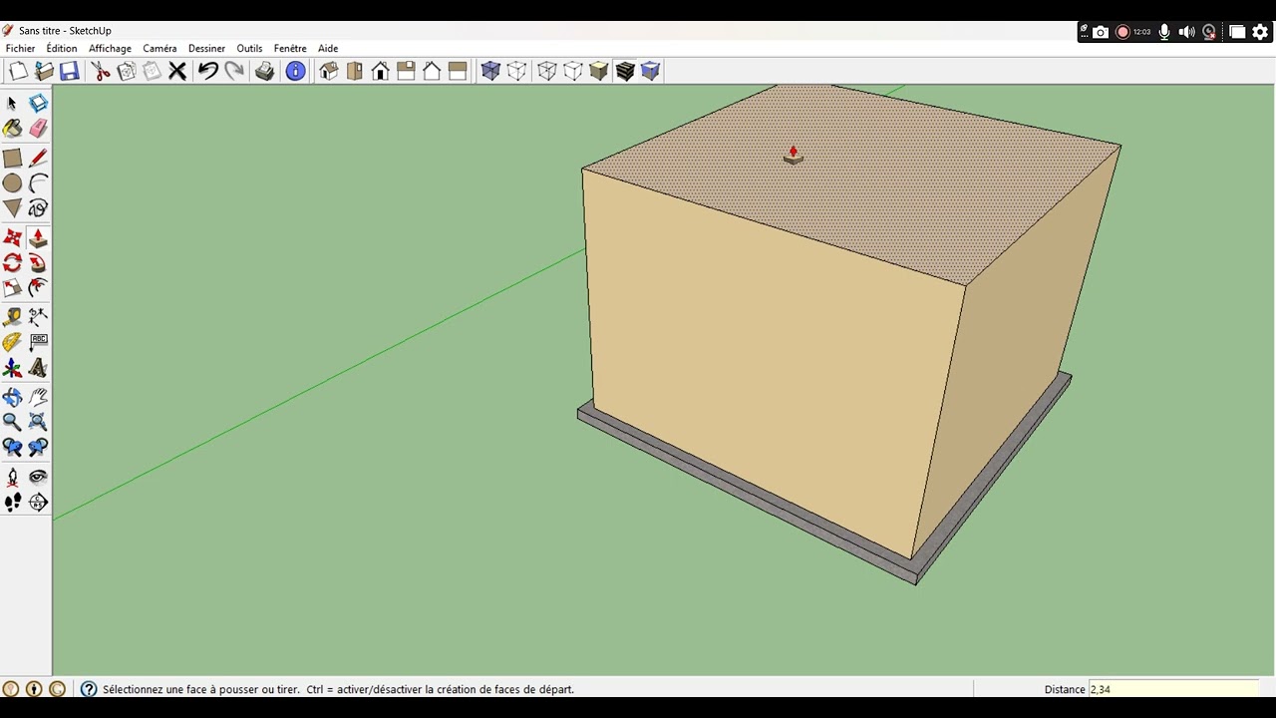Click the status bar help icon

click(89, 689)
